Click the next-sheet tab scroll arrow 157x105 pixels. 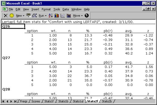11,101
